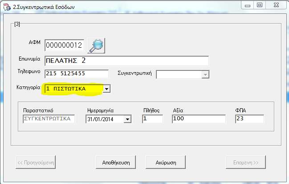Click the app icon in title bar
The width and height of the screenshot is (289, 184).
click(x=7, y=7)
